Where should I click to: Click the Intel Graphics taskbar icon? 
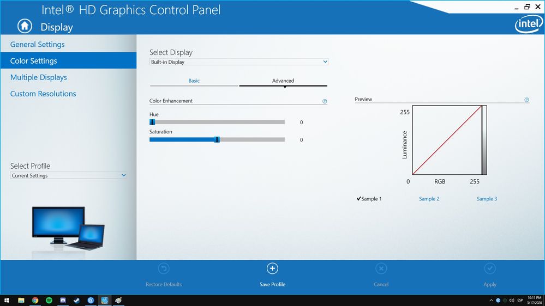click(105, 301)
